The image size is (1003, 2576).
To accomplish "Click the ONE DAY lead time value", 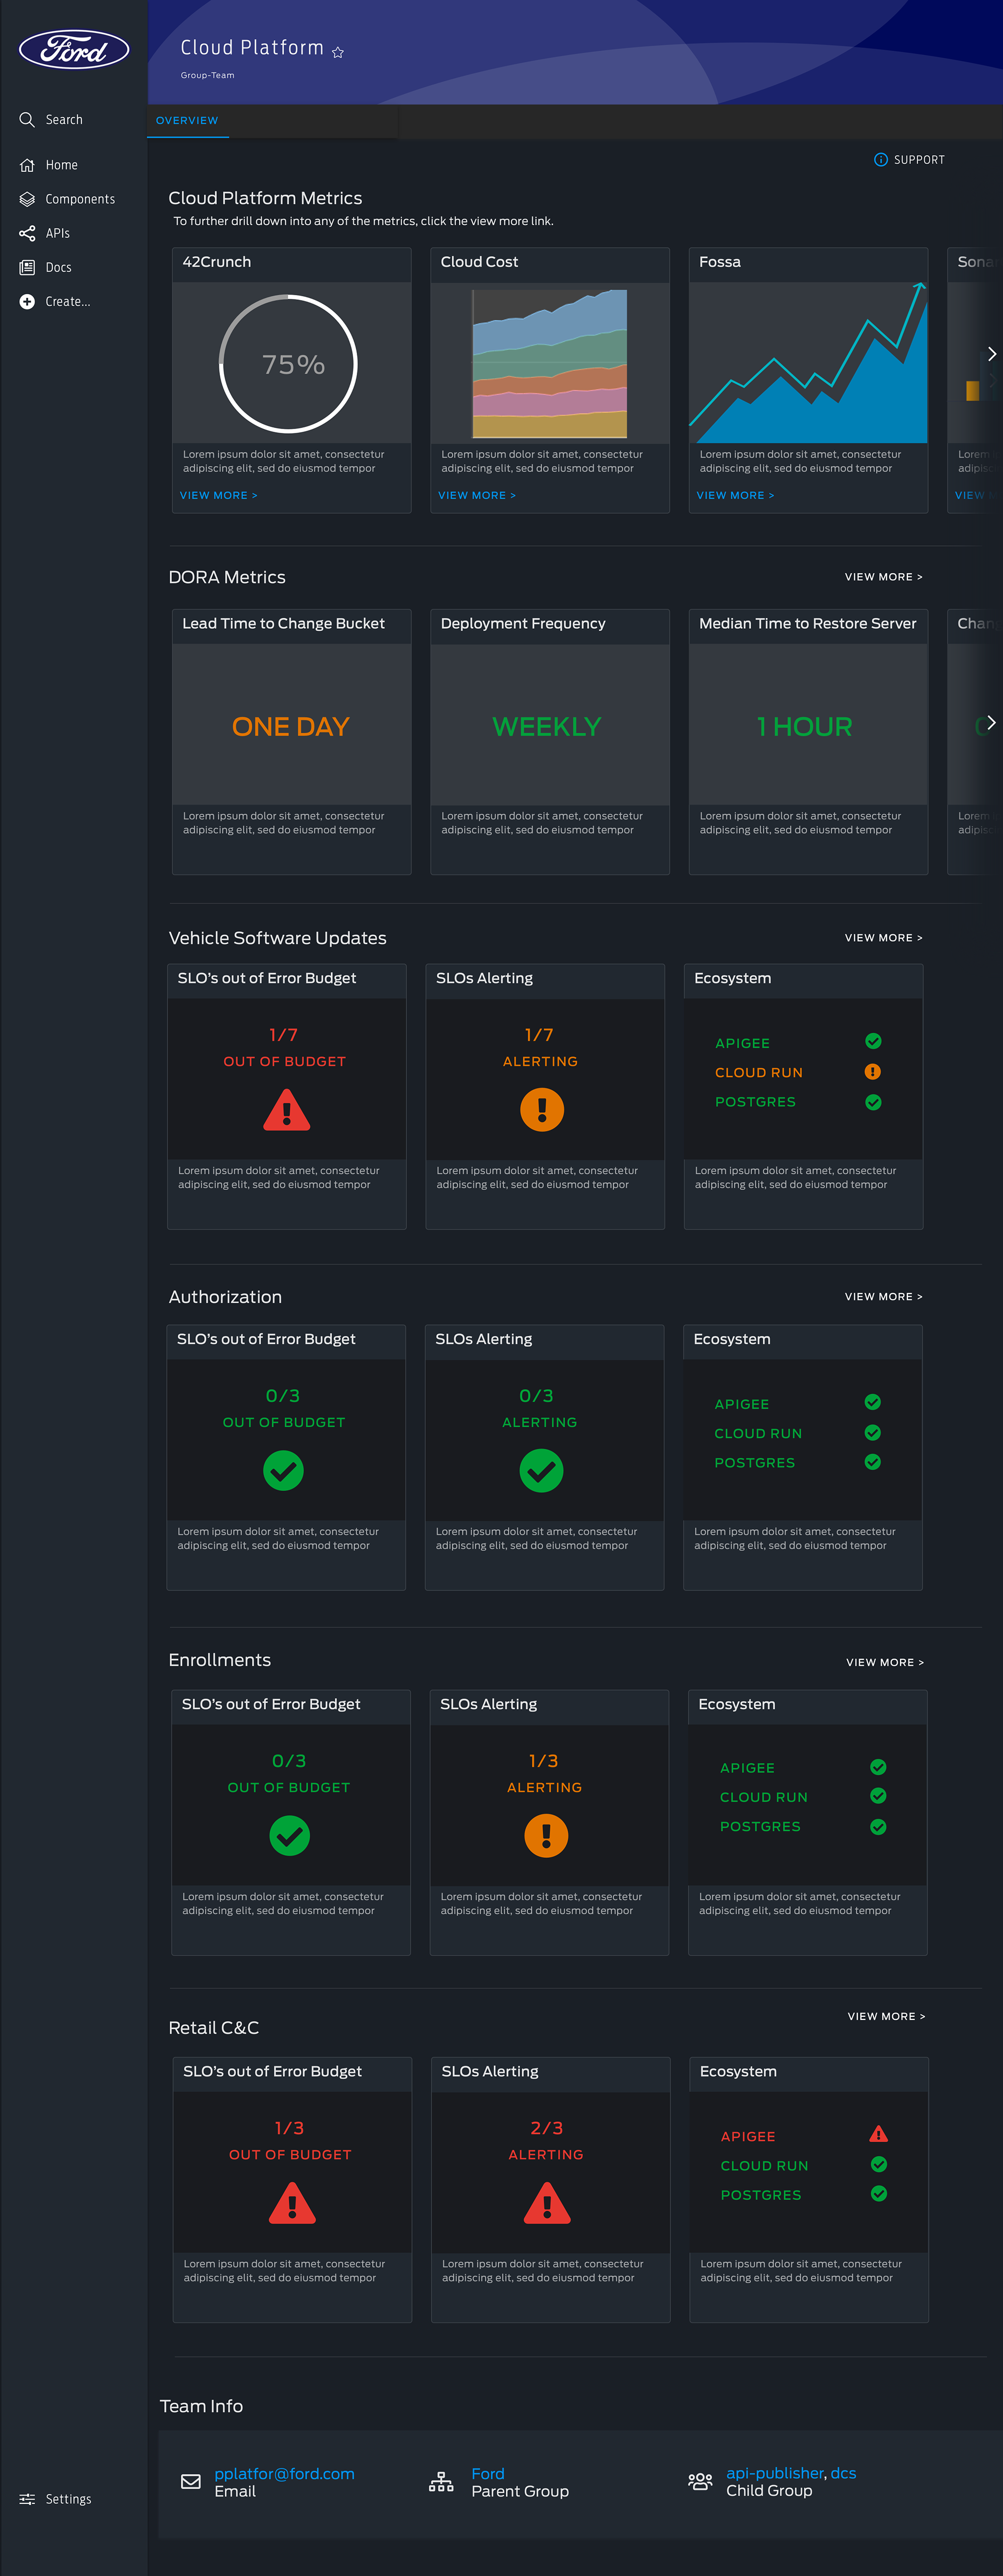I will (291, 727).
